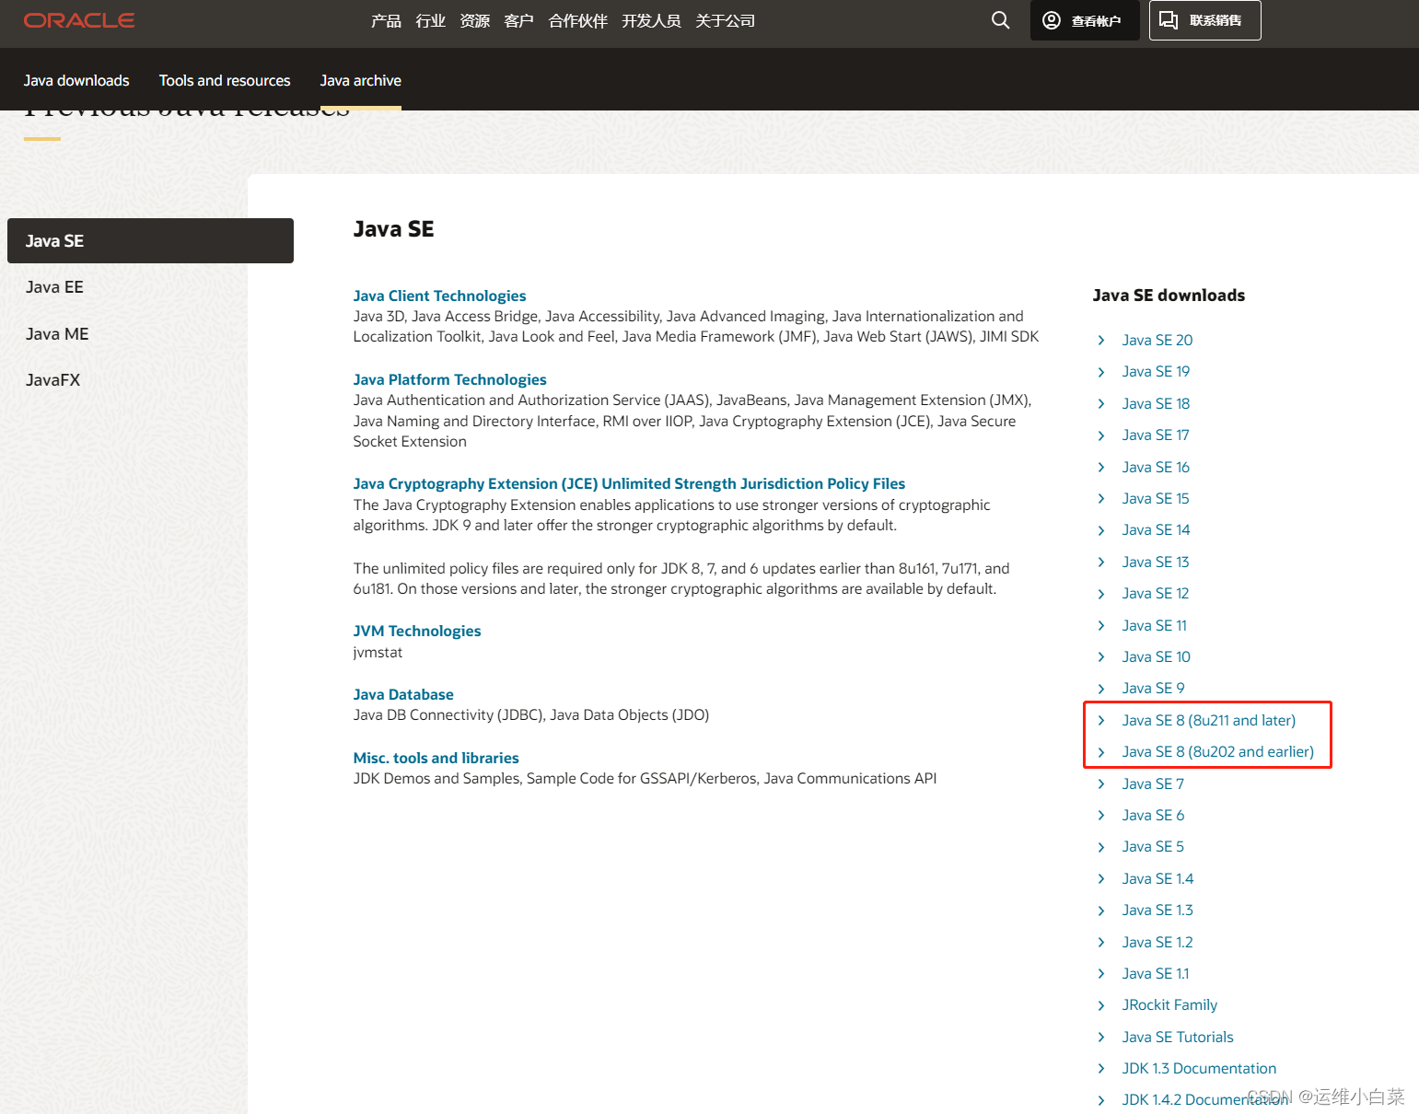Open the JDK 1.3 Documentation link
The height and width of the screenshot is (1114, 1419).
(1199, 1068)
